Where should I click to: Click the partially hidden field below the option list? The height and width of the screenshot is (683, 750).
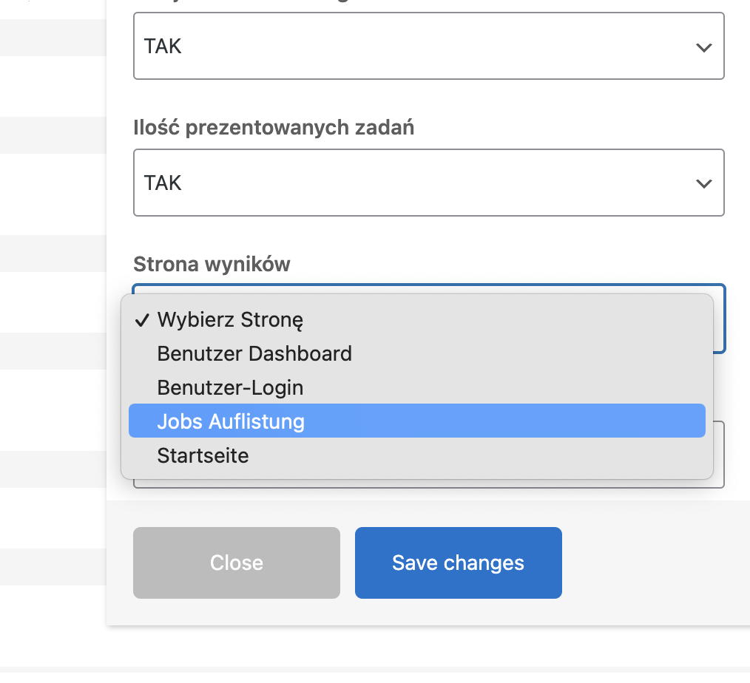[x=718, y=454]
